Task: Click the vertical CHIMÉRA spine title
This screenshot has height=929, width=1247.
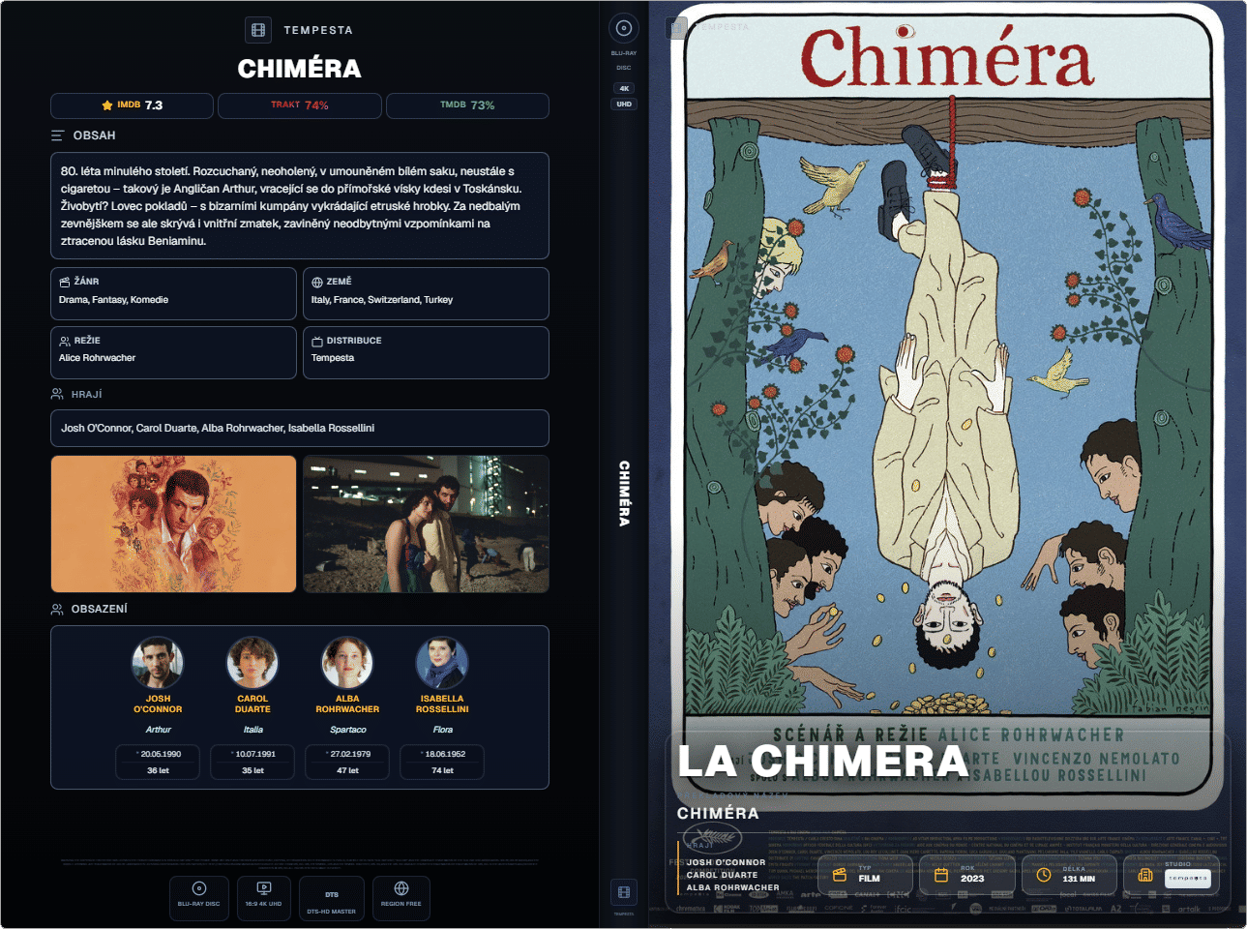Action: (x=624, y=494)
